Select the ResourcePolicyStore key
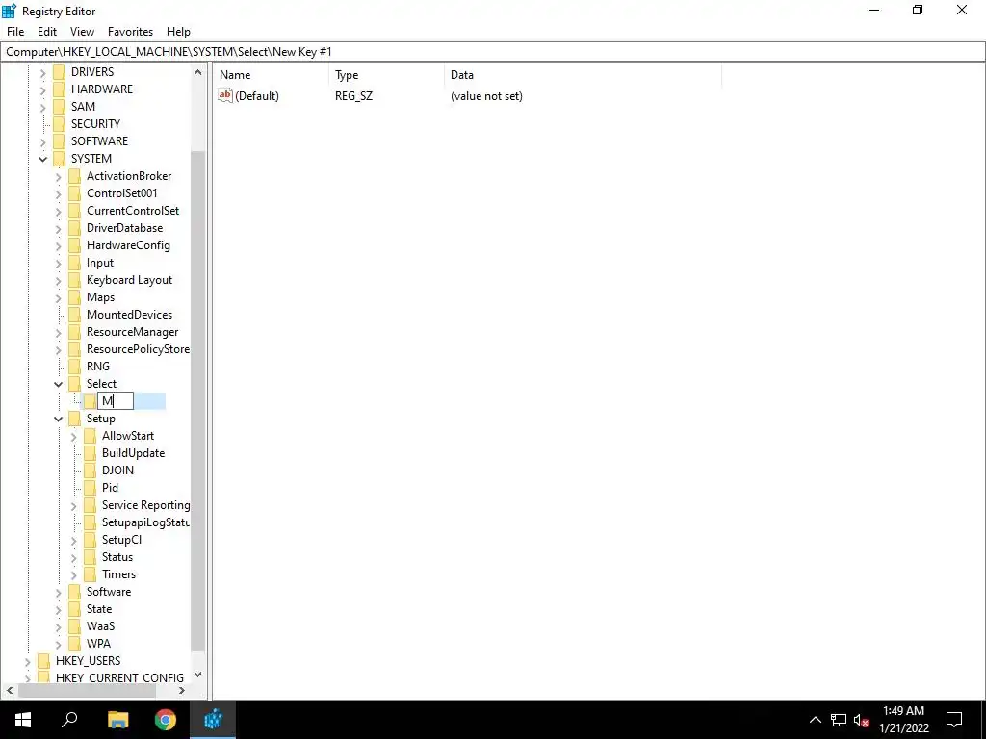The height and width of the screenshot is (739, 986). [x=138, y=348]
